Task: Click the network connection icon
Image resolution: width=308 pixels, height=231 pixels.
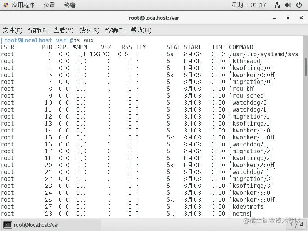Action: point(277,5)
